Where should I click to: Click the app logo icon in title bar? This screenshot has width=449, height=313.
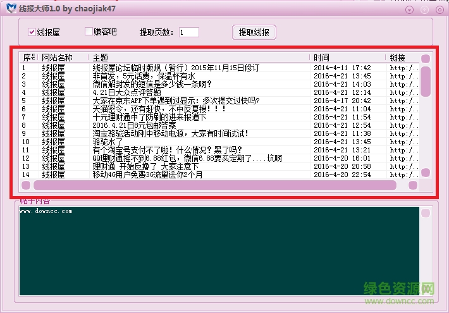coord(11,8)
